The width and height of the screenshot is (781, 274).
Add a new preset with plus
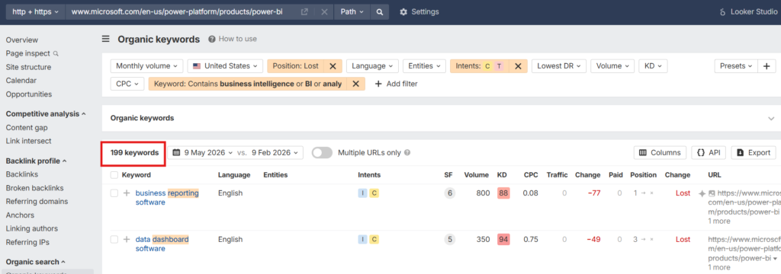pos(767,66)
